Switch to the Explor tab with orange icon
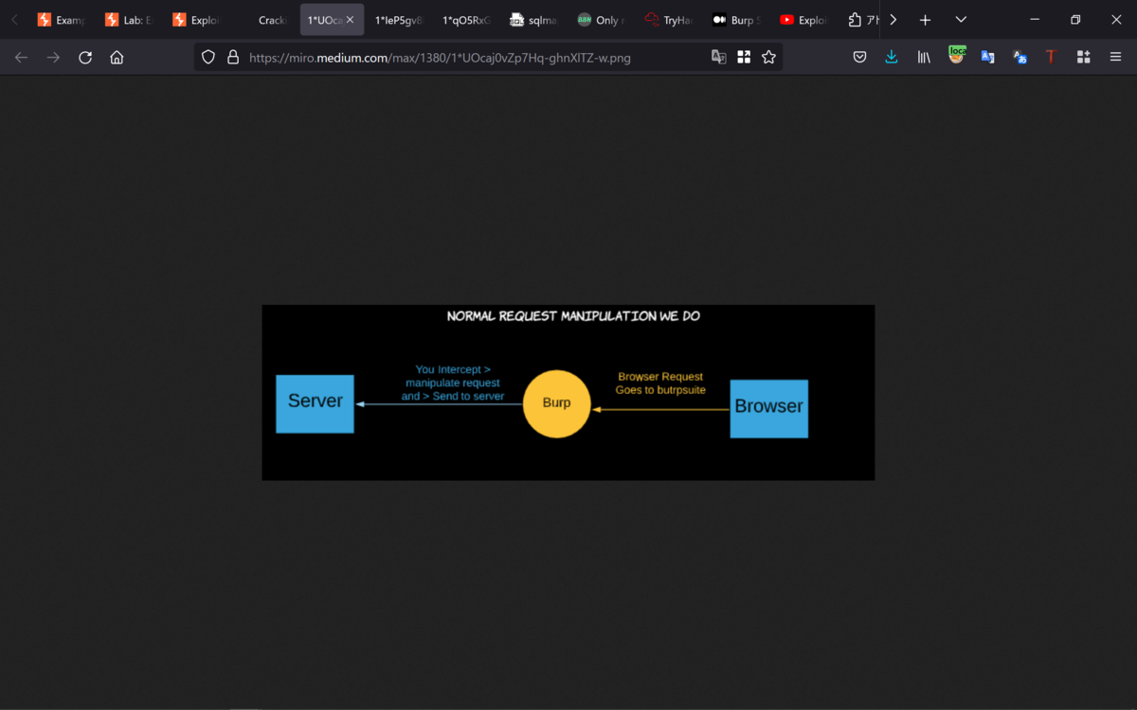Image resolution: width=1137 pixels, height=710 pixels. (196, 20)
